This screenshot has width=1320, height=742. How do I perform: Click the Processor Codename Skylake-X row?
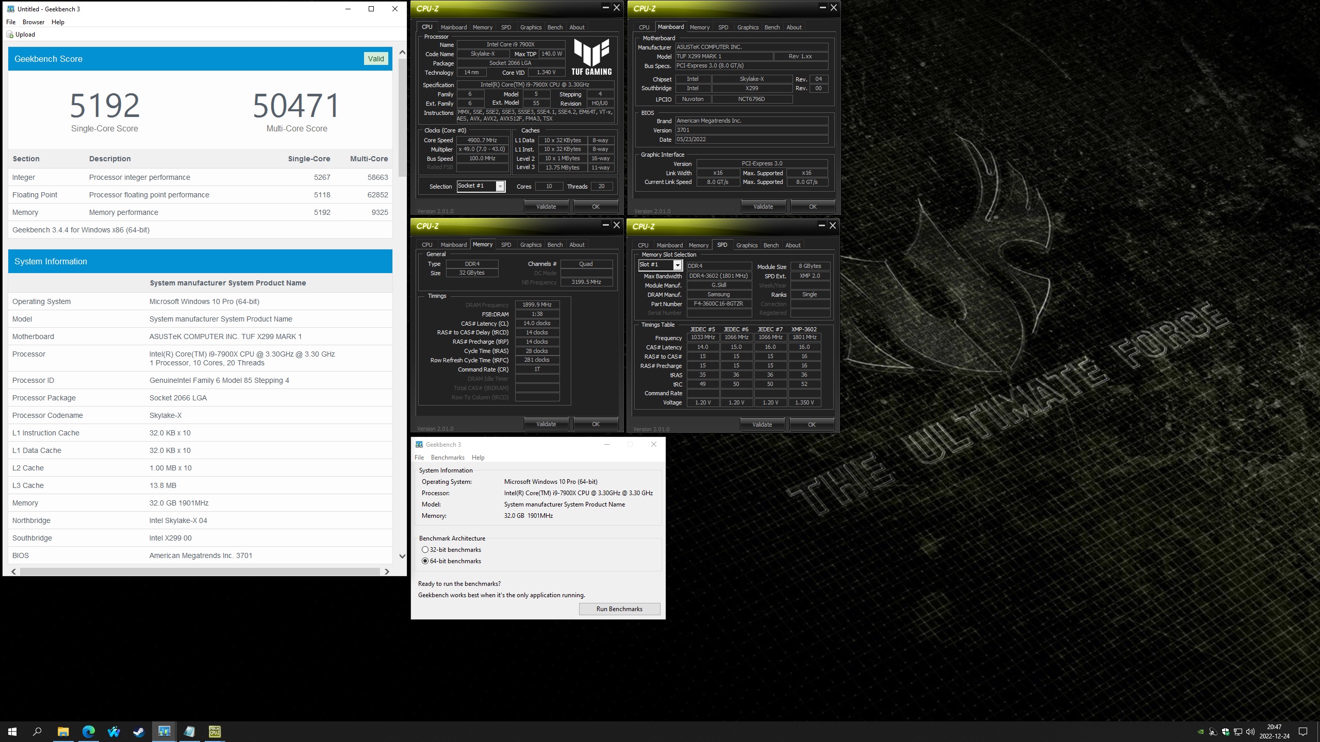[x=200, y=415]
